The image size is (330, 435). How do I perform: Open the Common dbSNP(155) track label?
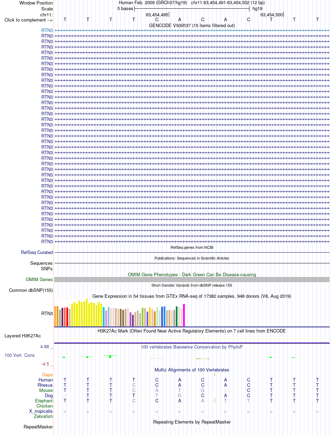pos(31,290)
